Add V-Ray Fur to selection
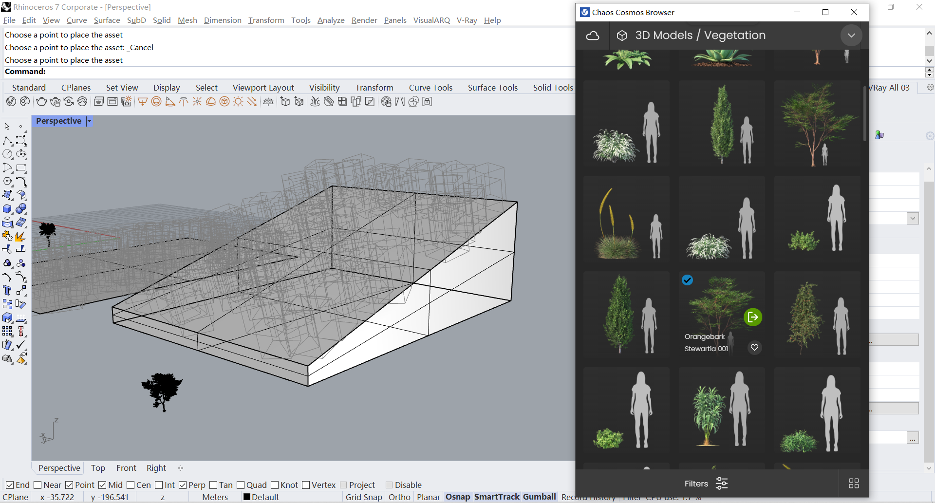Viewport: 935px width, 503px height. [x=315, y=102]
